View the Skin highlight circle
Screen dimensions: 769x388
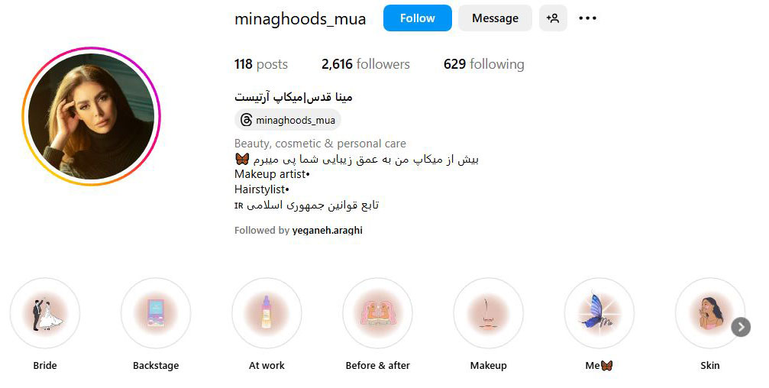(x=710, y=313)
